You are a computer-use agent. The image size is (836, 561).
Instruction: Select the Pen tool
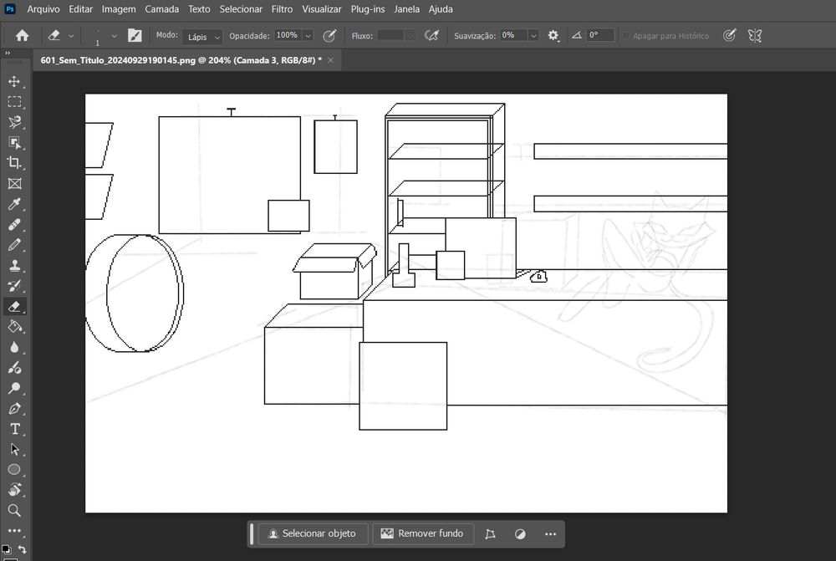14,409
